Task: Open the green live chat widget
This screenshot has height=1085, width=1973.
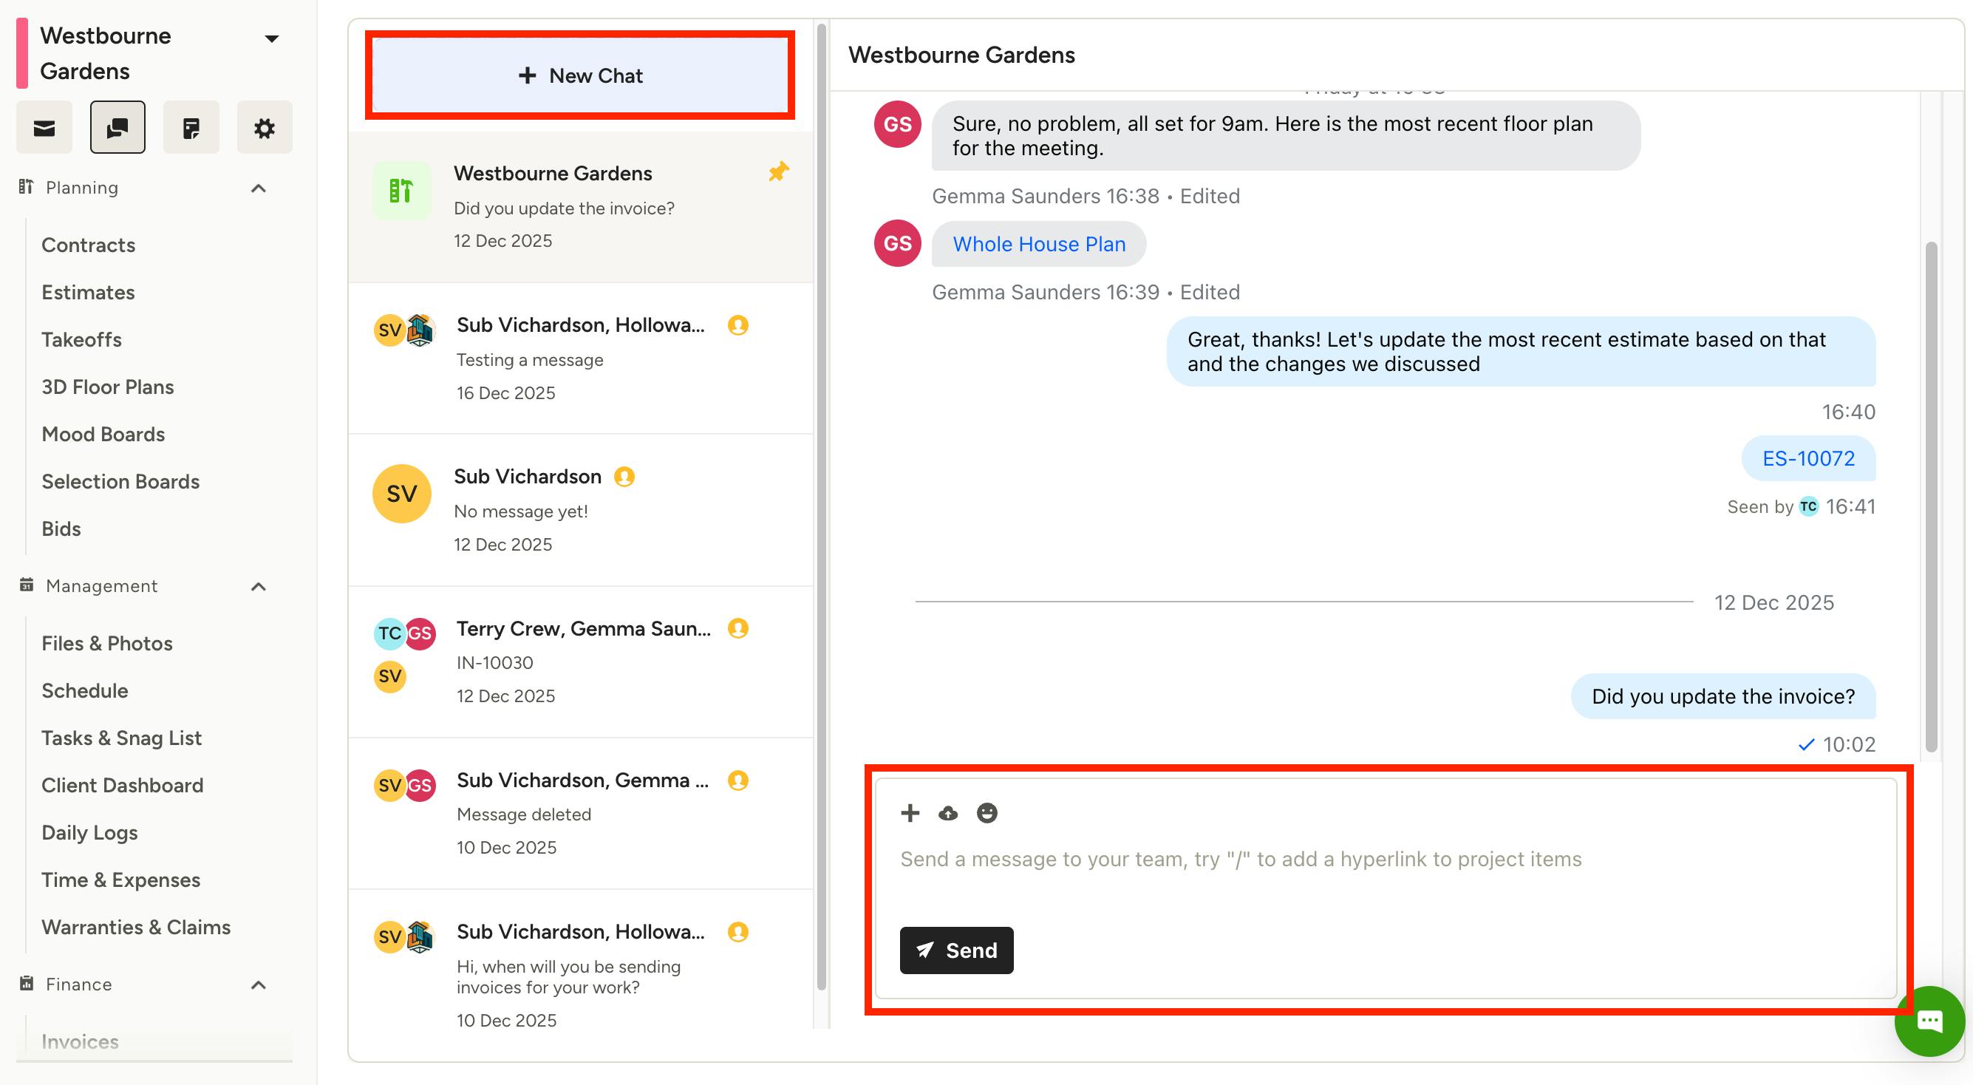Action: pos(1929,1021)
